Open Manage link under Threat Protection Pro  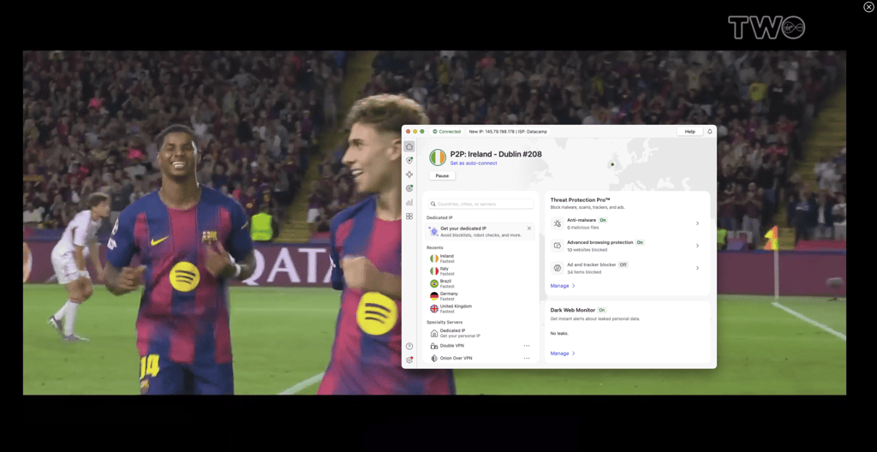coord(559,286)
